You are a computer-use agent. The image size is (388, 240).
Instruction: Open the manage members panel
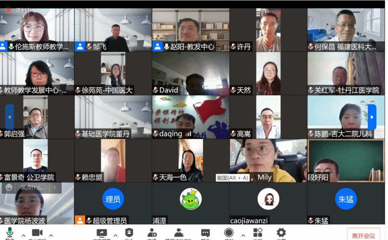(x=178, y=233)
